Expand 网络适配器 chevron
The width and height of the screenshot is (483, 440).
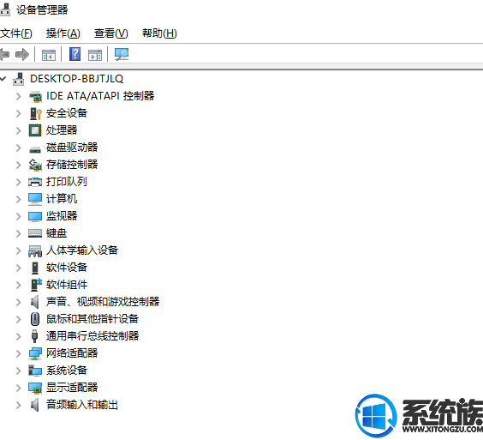19,353
